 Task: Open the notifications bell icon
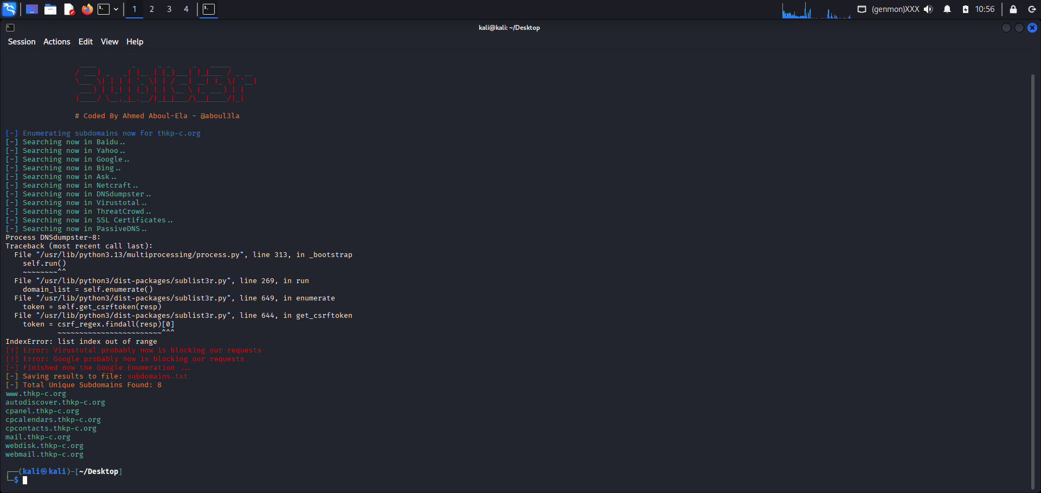coord(947,9)
